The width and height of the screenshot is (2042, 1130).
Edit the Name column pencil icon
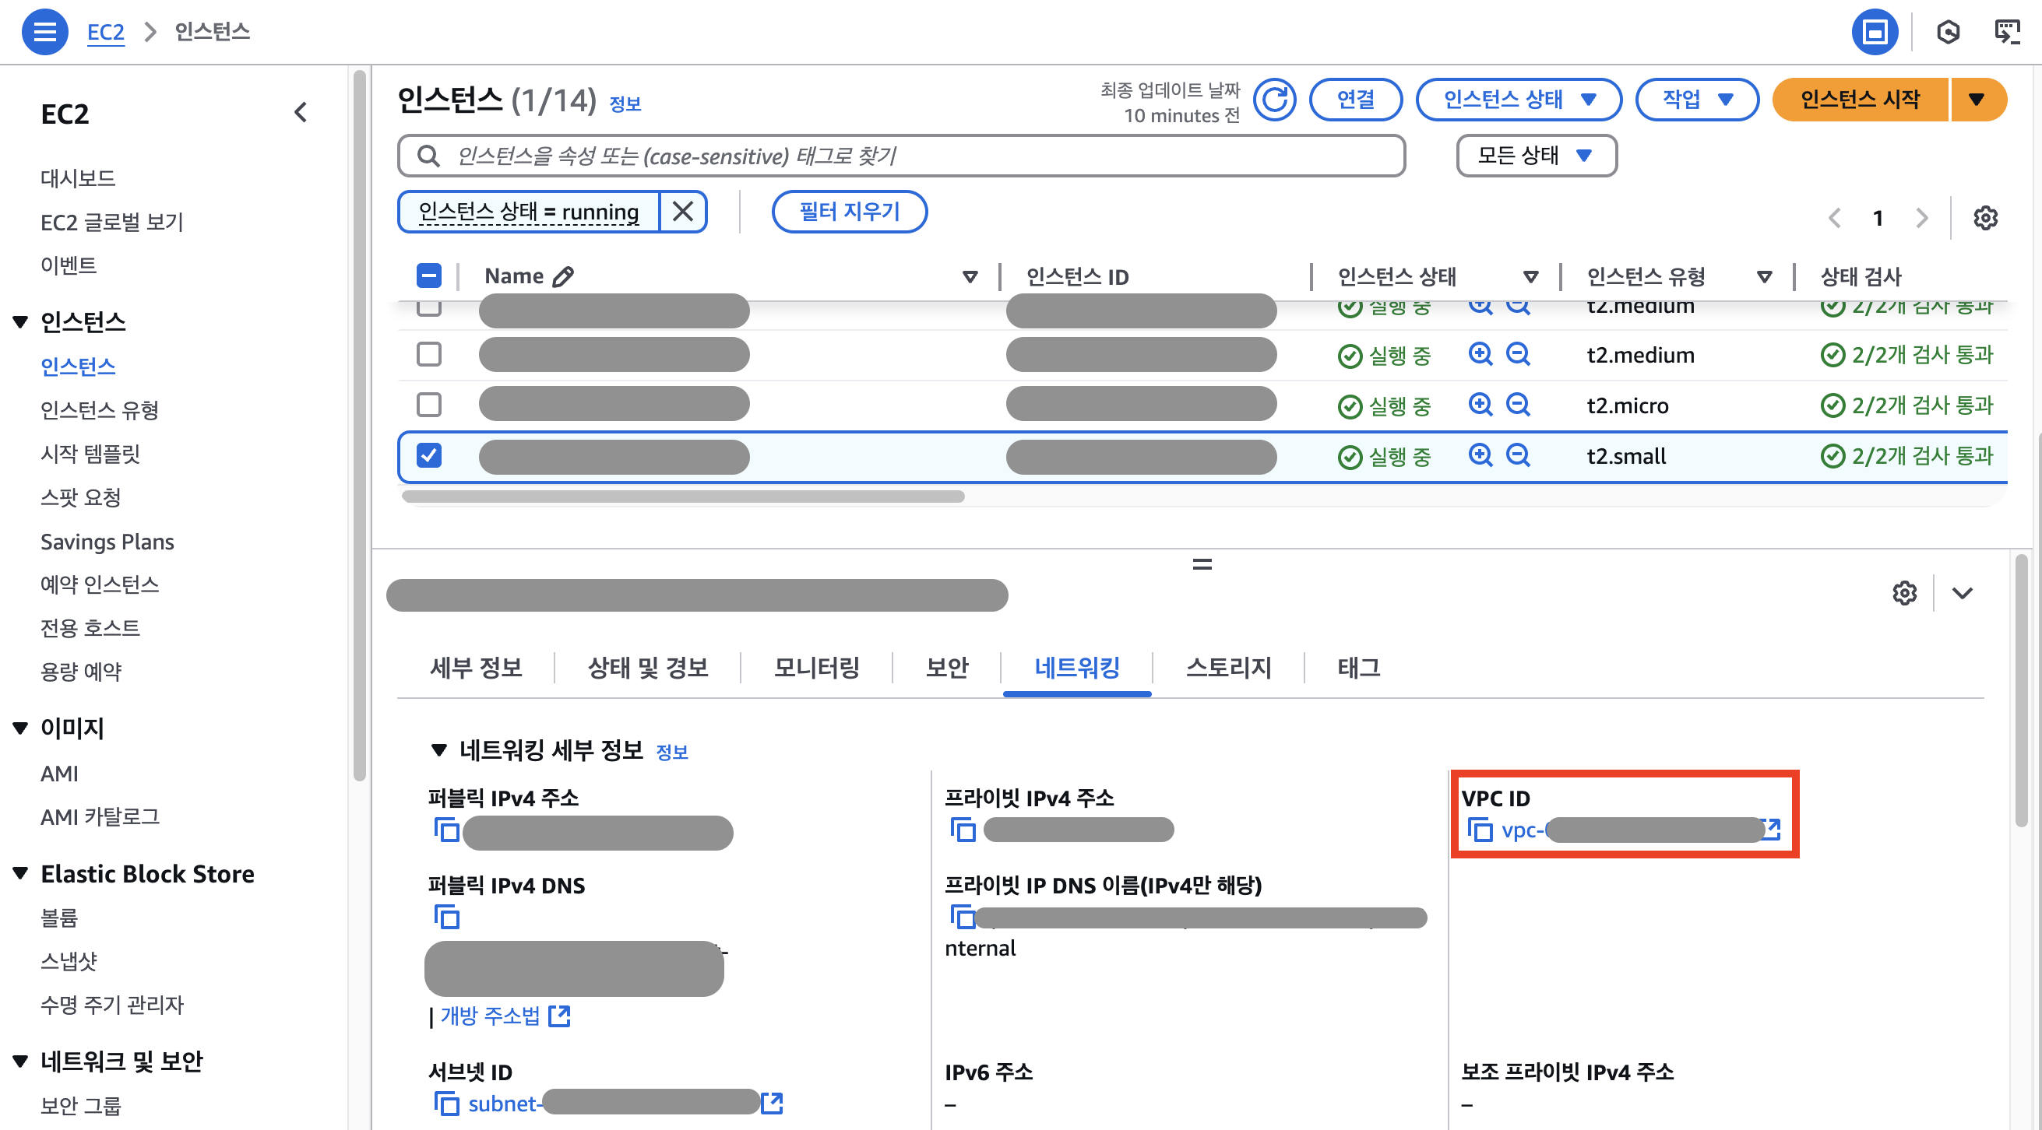click(x=563, y=276)
